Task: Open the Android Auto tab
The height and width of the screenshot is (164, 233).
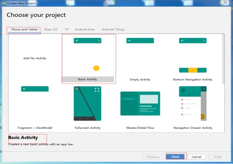Action: click(85, 29)
